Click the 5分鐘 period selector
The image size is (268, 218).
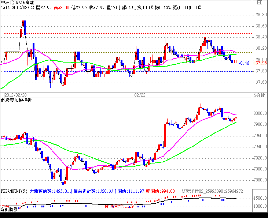coord(259,95)
